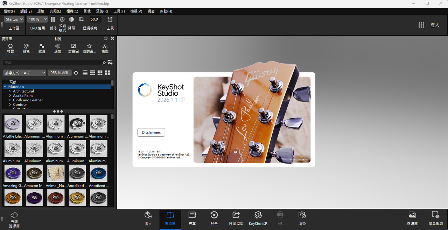The height and width of the screenshot is (230, 448).
Task: Collapse the Materials tree node
Action: point(5,87)
